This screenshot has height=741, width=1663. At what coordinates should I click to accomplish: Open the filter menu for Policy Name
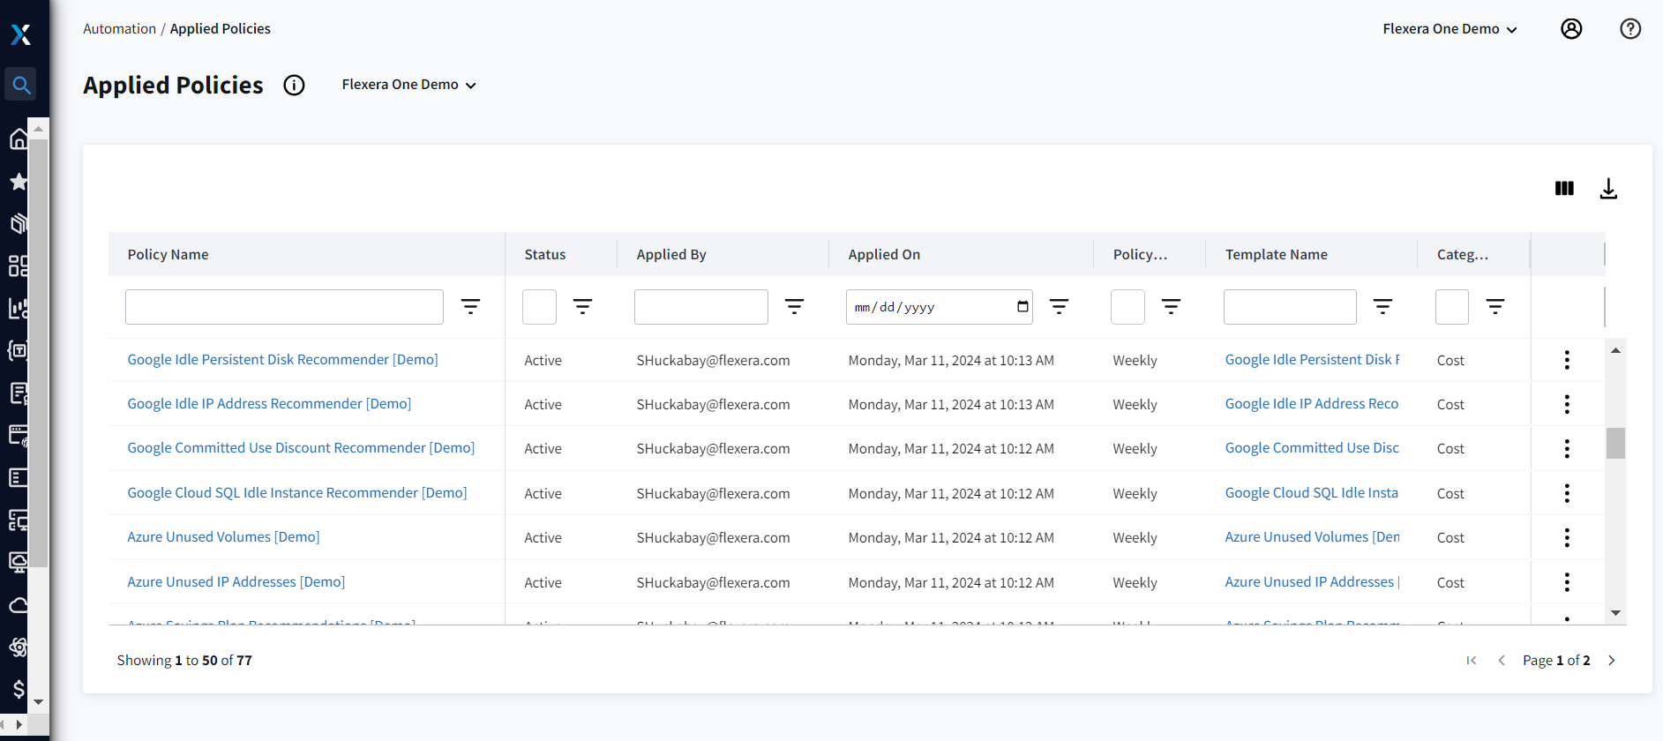coord(471,307)
